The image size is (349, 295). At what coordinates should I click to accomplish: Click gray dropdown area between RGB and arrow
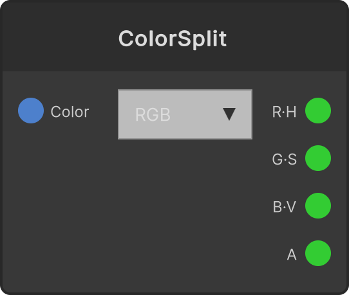pos(196,114)
